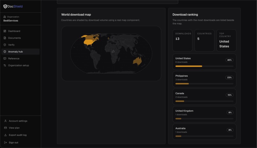Click the Reference book icon
This screenshot has height=148, width=257.
[x=5, y=58]
